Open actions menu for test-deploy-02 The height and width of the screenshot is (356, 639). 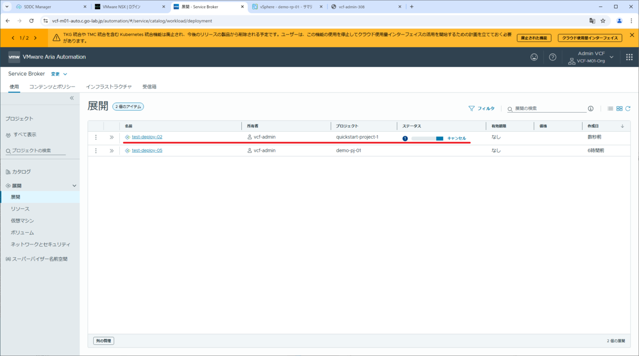[96, 137]
